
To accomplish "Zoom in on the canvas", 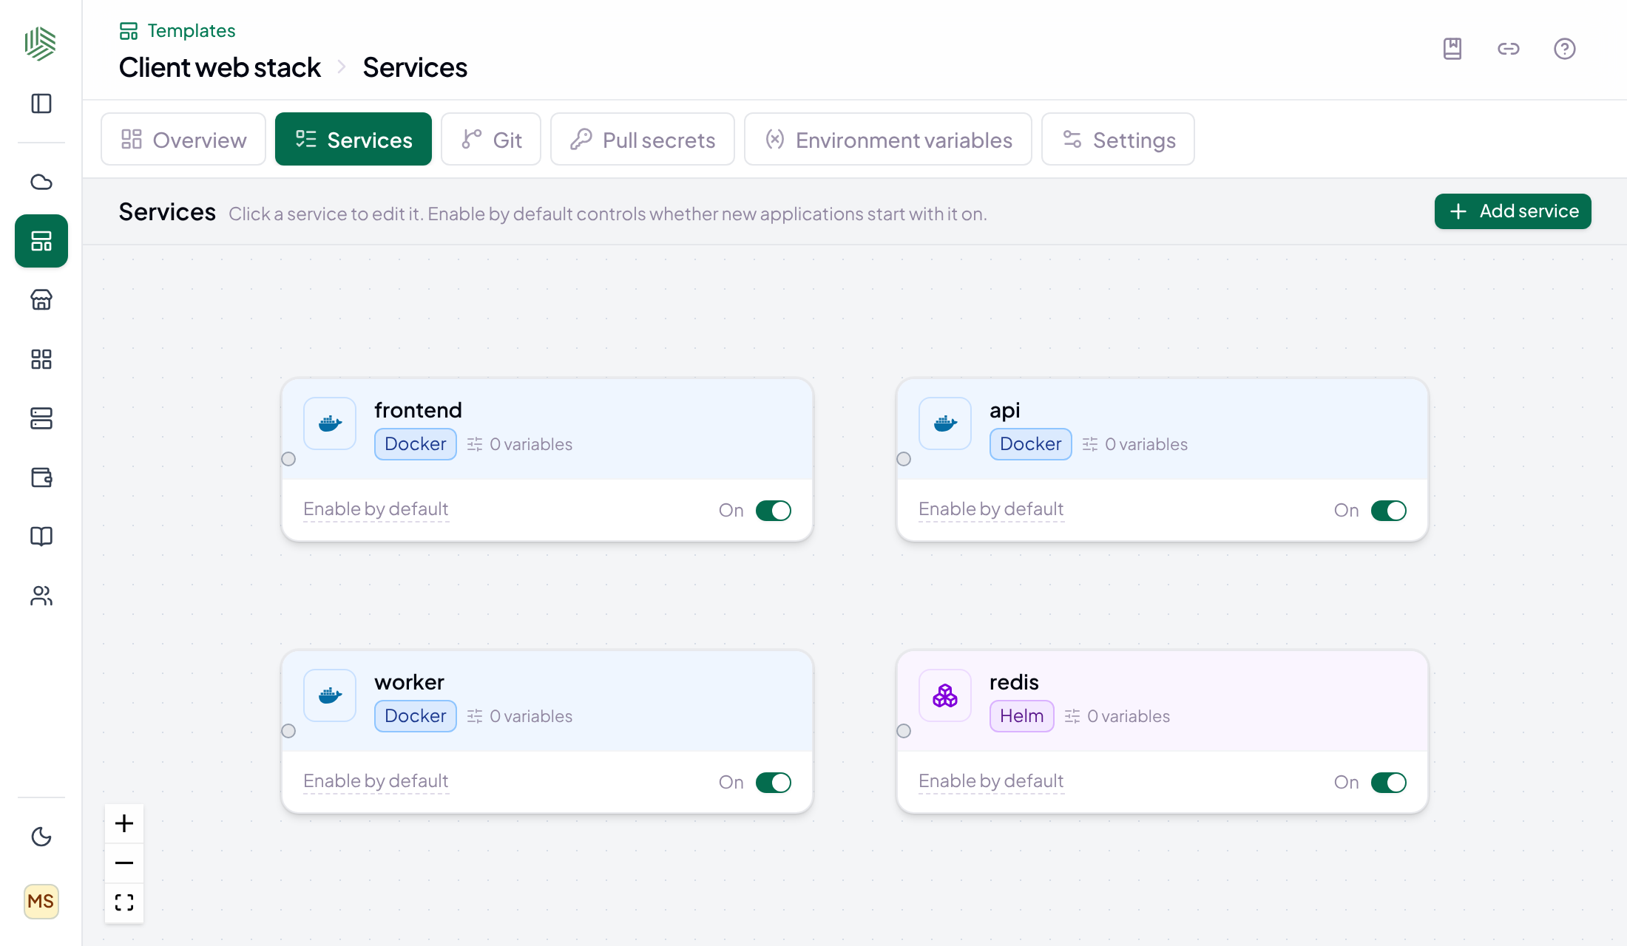I will [124, 823].
